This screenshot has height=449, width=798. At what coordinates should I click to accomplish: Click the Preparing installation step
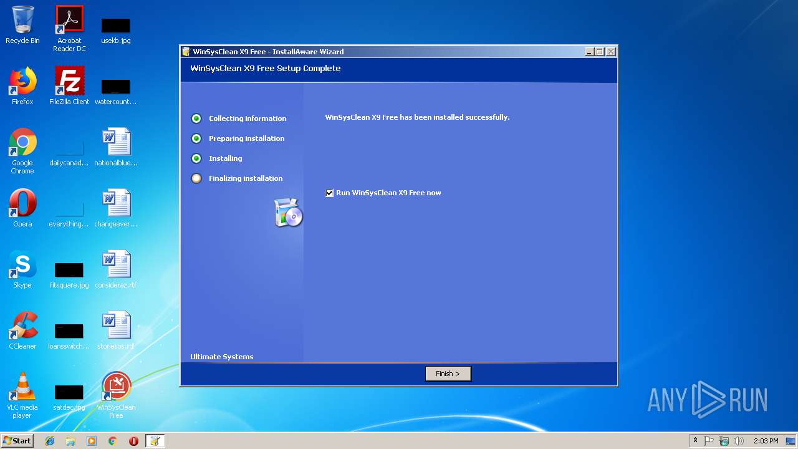click(x=246, y=138)
